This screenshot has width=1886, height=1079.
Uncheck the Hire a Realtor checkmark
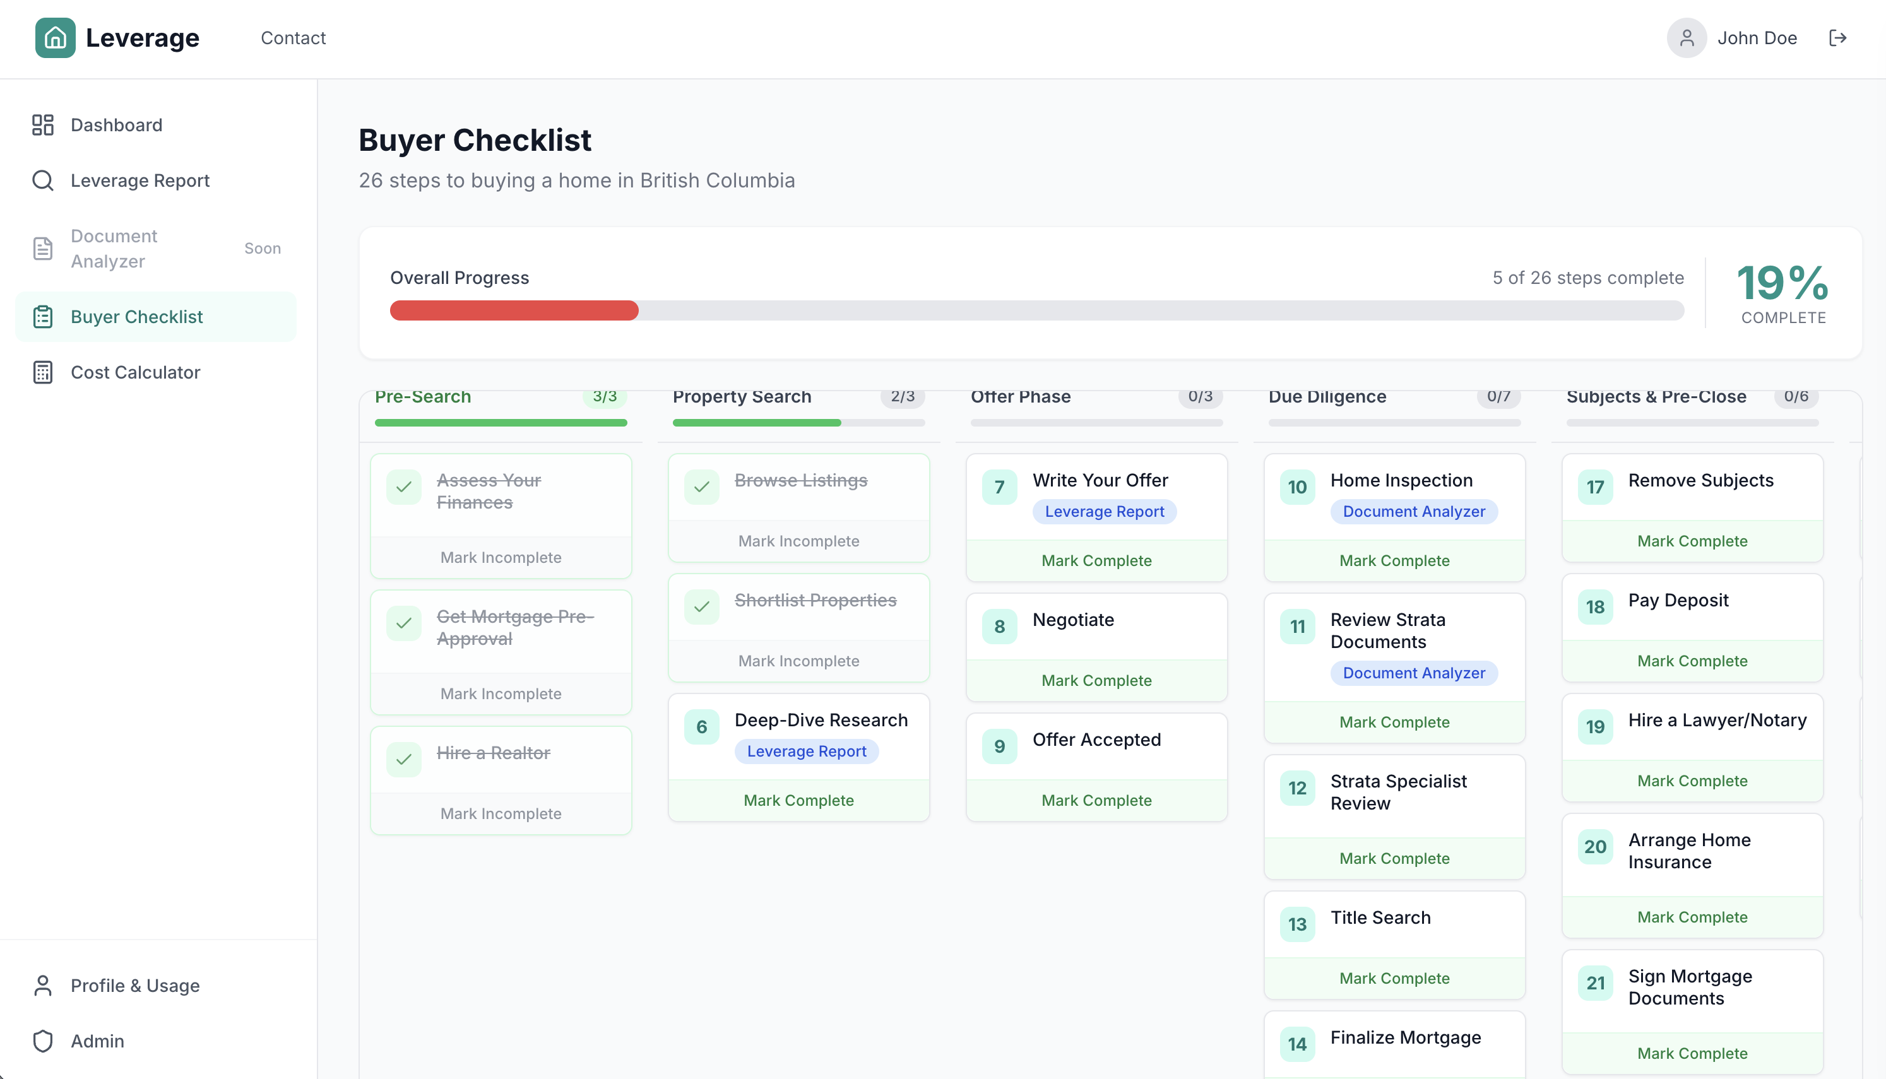404,760
